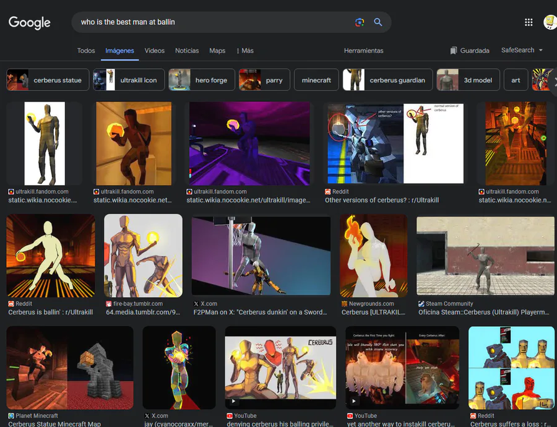
Task: Click 'Cerberus Statue Minecraft Map' title
Action: pos(54,424)
